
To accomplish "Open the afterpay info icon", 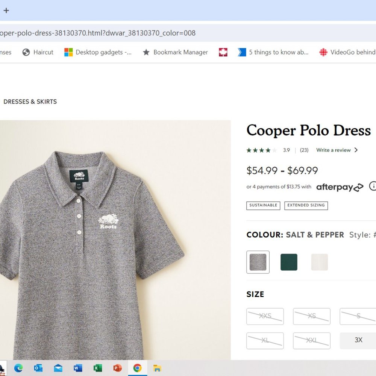I will (373, 186).
